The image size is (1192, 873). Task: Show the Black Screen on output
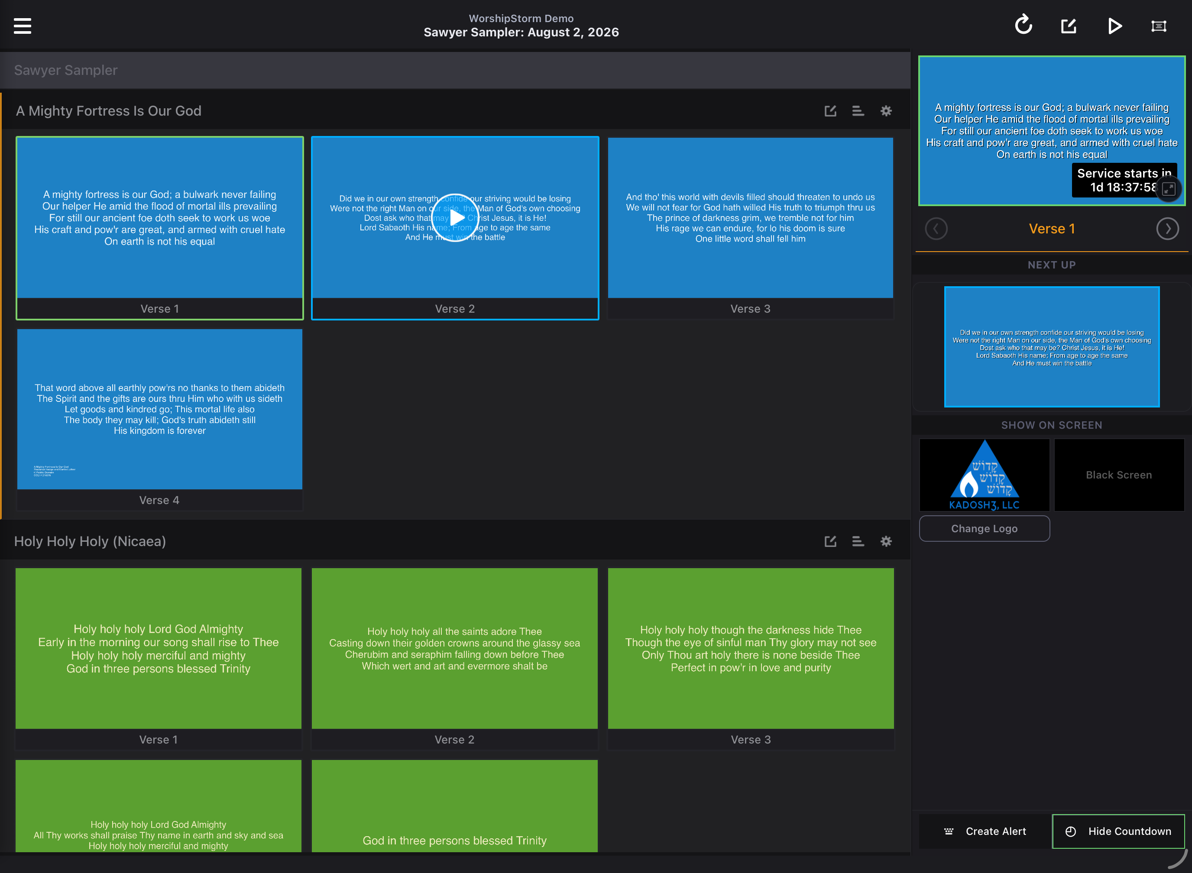[x=1119, y=475]
